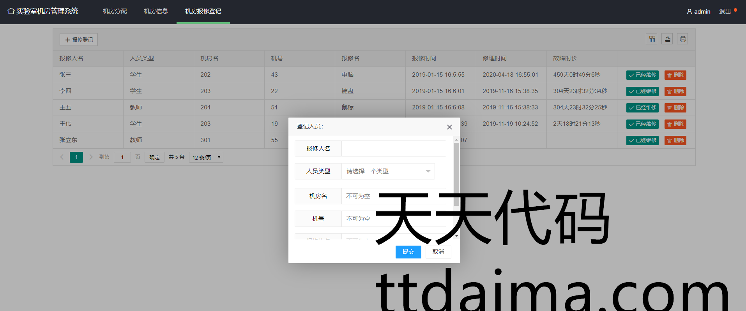Mark 李四 record as 已经维修
The image size is (746, 311).
coord(642,91)
